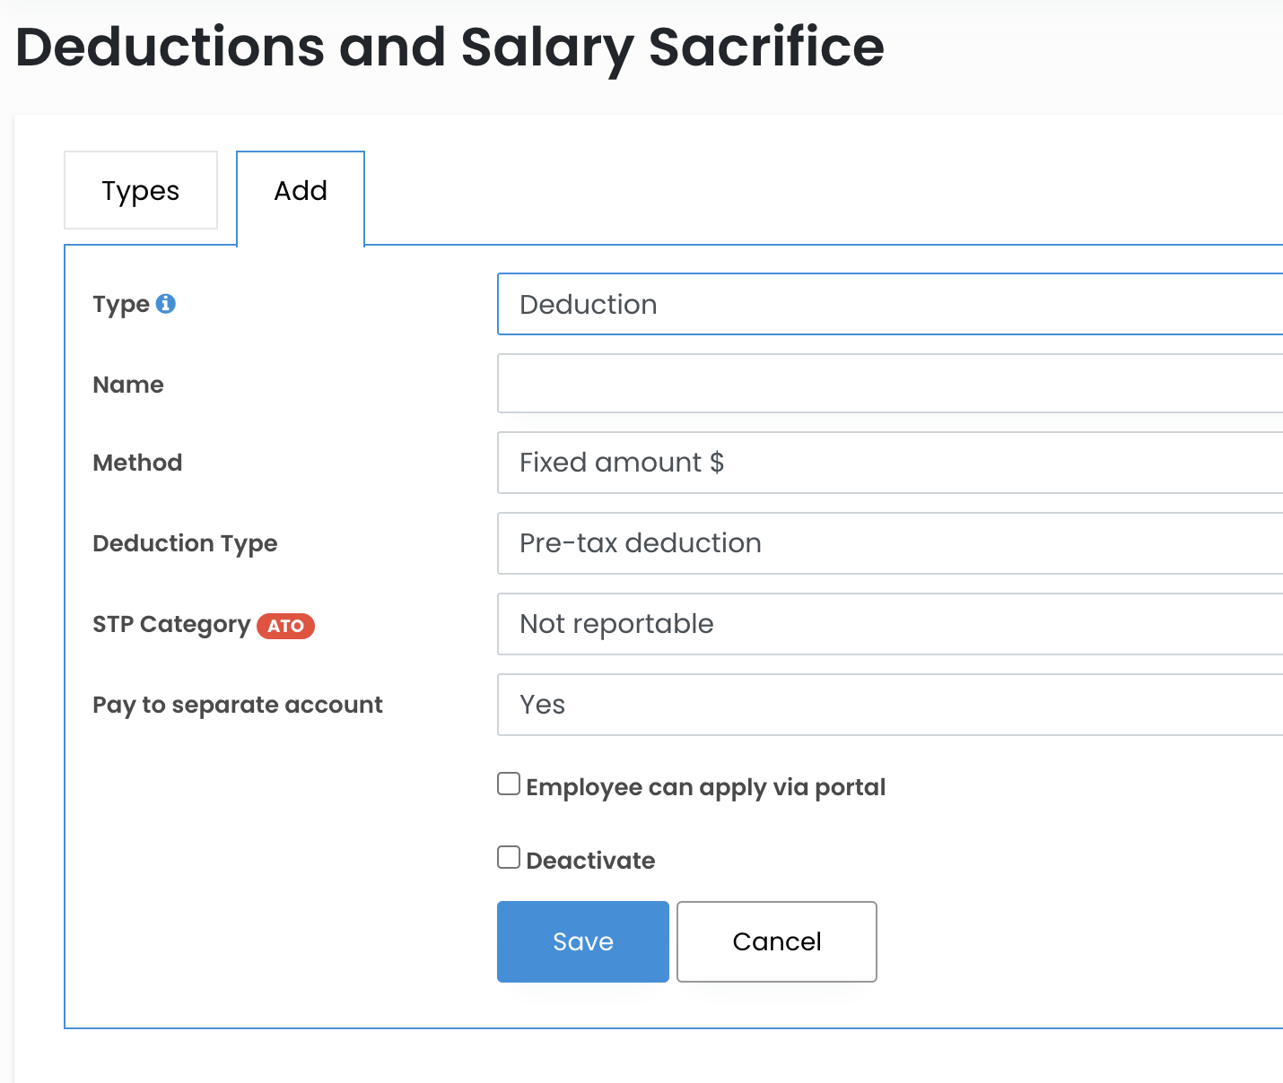Open the Type dropdown showing Deduction
The image size is (1283, 1083).
tap(888, 305)
